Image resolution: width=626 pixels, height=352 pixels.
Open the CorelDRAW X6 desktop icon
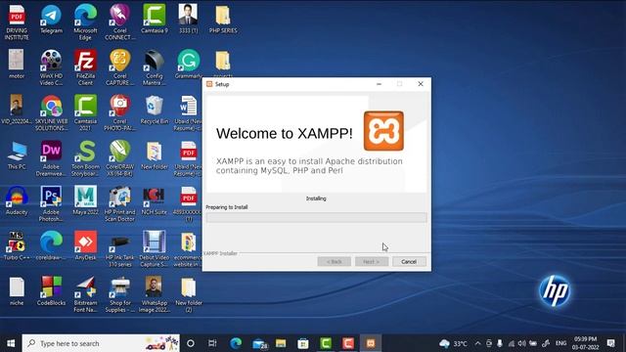[x=119, y=158]
